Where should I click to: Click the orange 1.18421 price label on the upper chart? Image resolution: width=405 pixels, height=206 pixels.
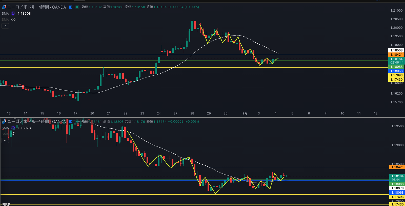[396, 55]
